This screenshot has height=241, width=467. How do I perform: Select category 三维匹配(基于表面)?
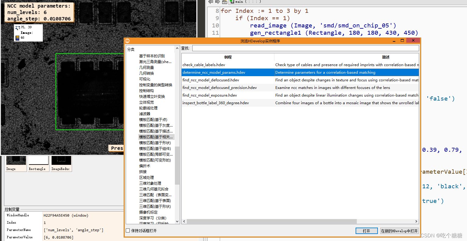click(x=155, y=200)
